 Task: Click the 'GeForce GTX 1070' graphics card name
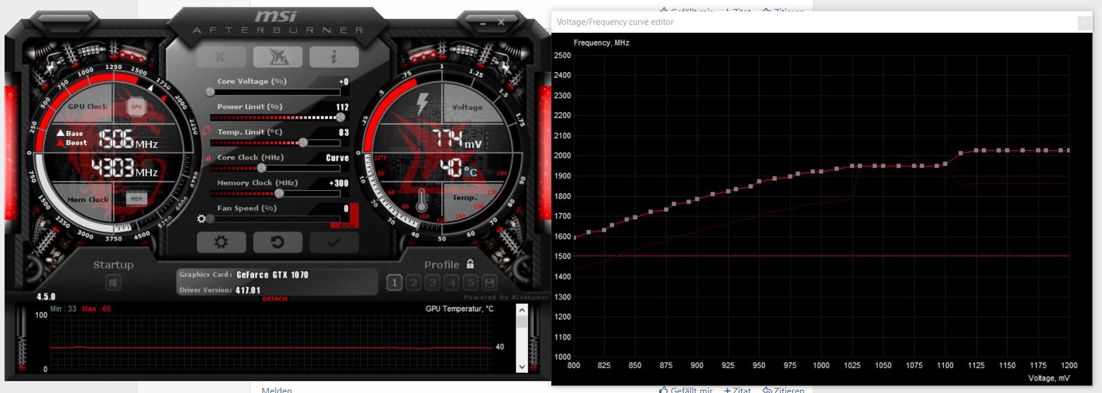click(272, 275)
